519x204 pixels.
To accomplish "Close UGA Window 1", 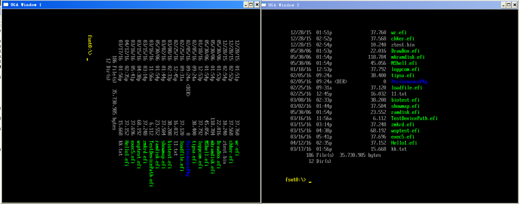I will click(x=256, y=5).
